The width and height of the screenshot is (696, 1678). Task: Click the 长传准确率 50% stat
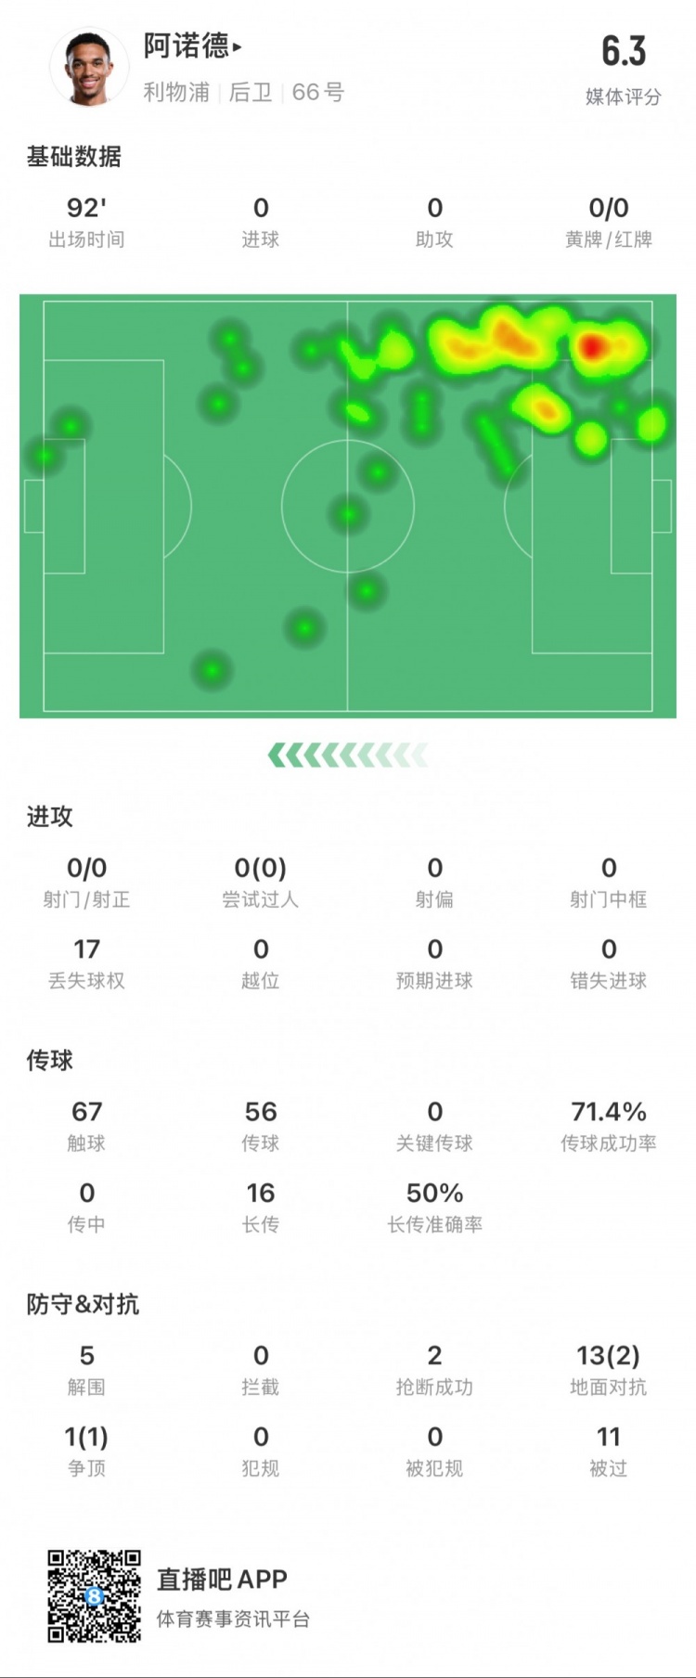coord(434,1207)
